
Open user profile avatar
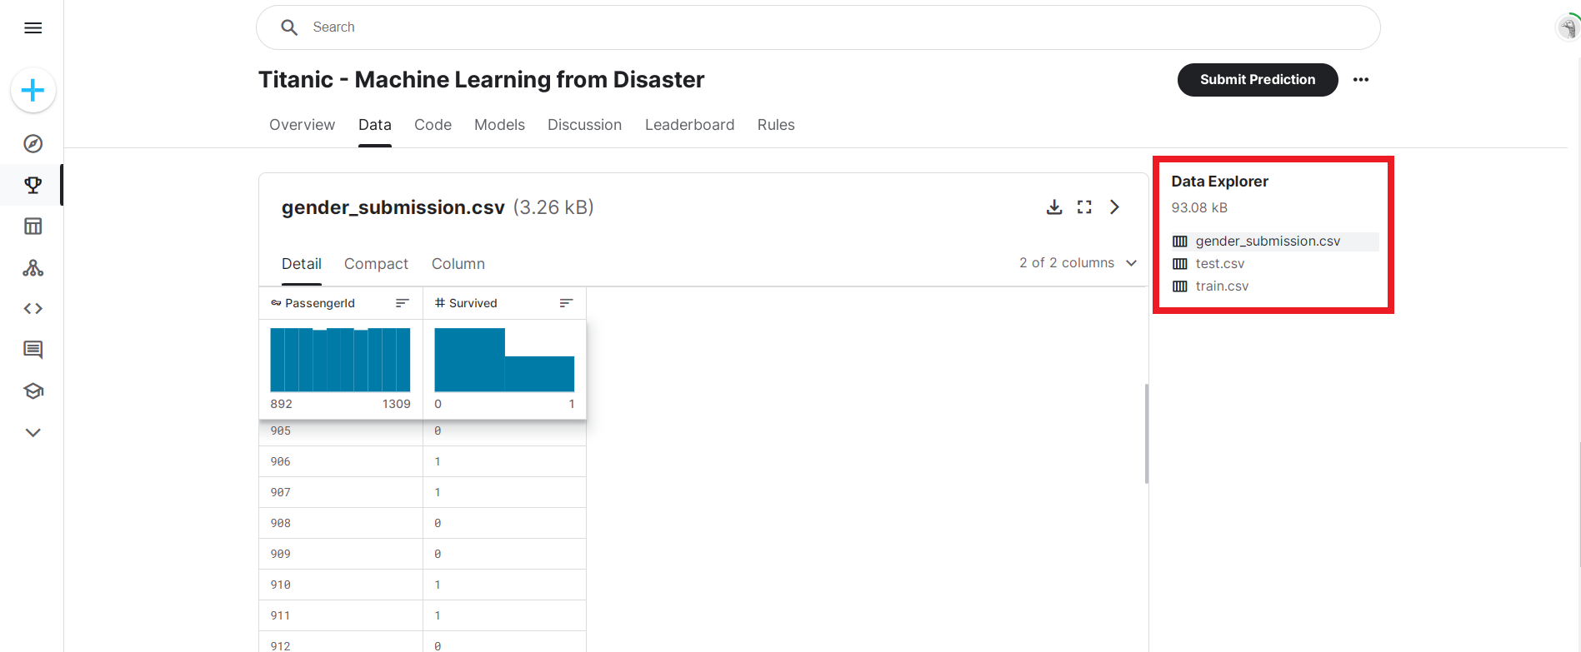tap(1568, 27)
